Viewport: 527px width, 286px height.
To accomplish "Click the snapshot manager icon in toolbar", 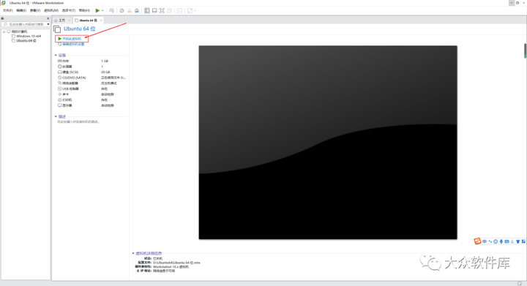I will [137, 11].
